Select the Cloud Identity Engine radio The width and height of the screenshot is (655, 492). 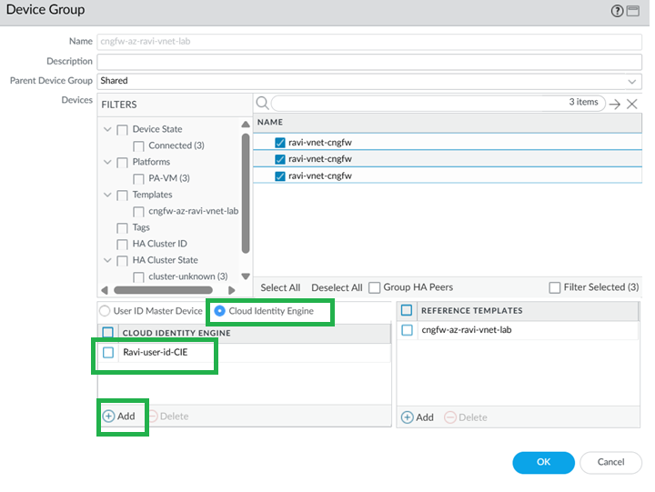(x=219, y=311)
